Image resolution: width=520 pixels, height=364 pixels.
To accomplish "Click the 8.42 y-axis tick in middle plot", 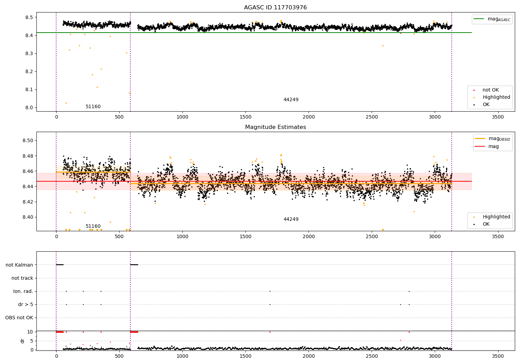I will [28, 202].
